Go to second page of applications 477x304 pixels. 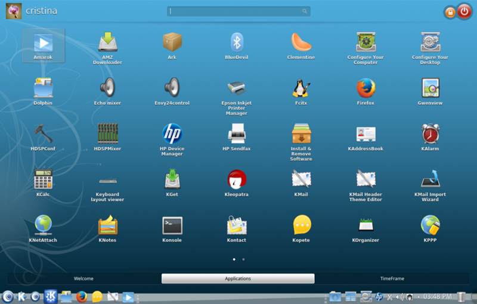243,259
